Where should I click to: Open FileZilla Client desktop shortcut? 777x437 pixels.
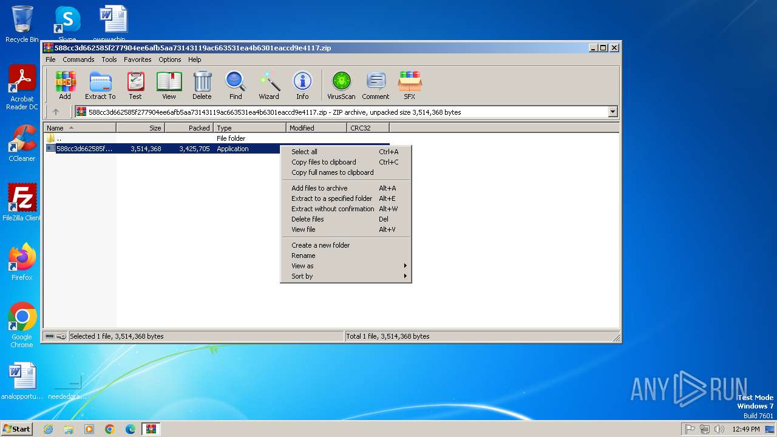(x=22, y=203)
